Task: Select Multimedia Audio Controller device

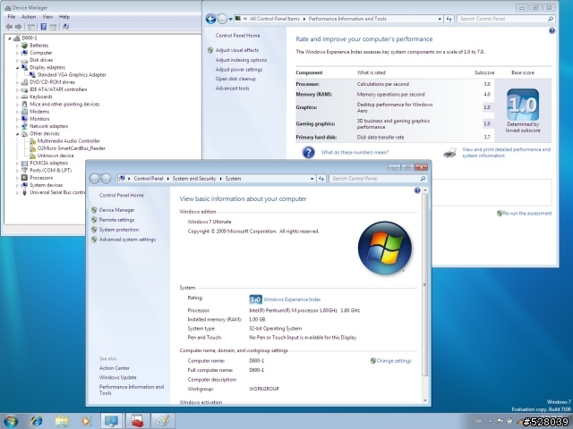Action: tap(68, 141)
